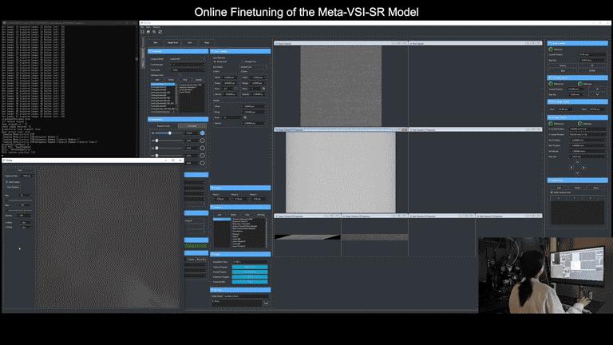The width and height of the screenshot is (613, 345).
Task: Enable the second laser line's circular toggle
Action: coord(202,141)
